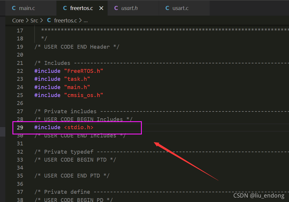The width and height of the screenshot is (289, 202).
Task: Click the Src breadcrumb segment
Action: click(x=34, y=20)
